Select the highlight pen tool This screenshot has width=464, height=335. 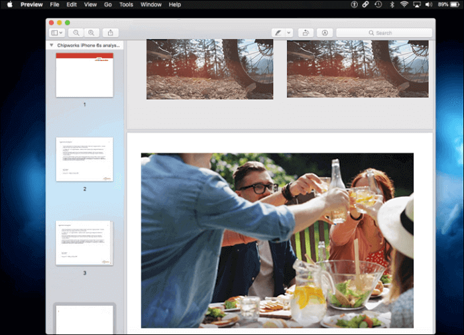click(278, 33)
